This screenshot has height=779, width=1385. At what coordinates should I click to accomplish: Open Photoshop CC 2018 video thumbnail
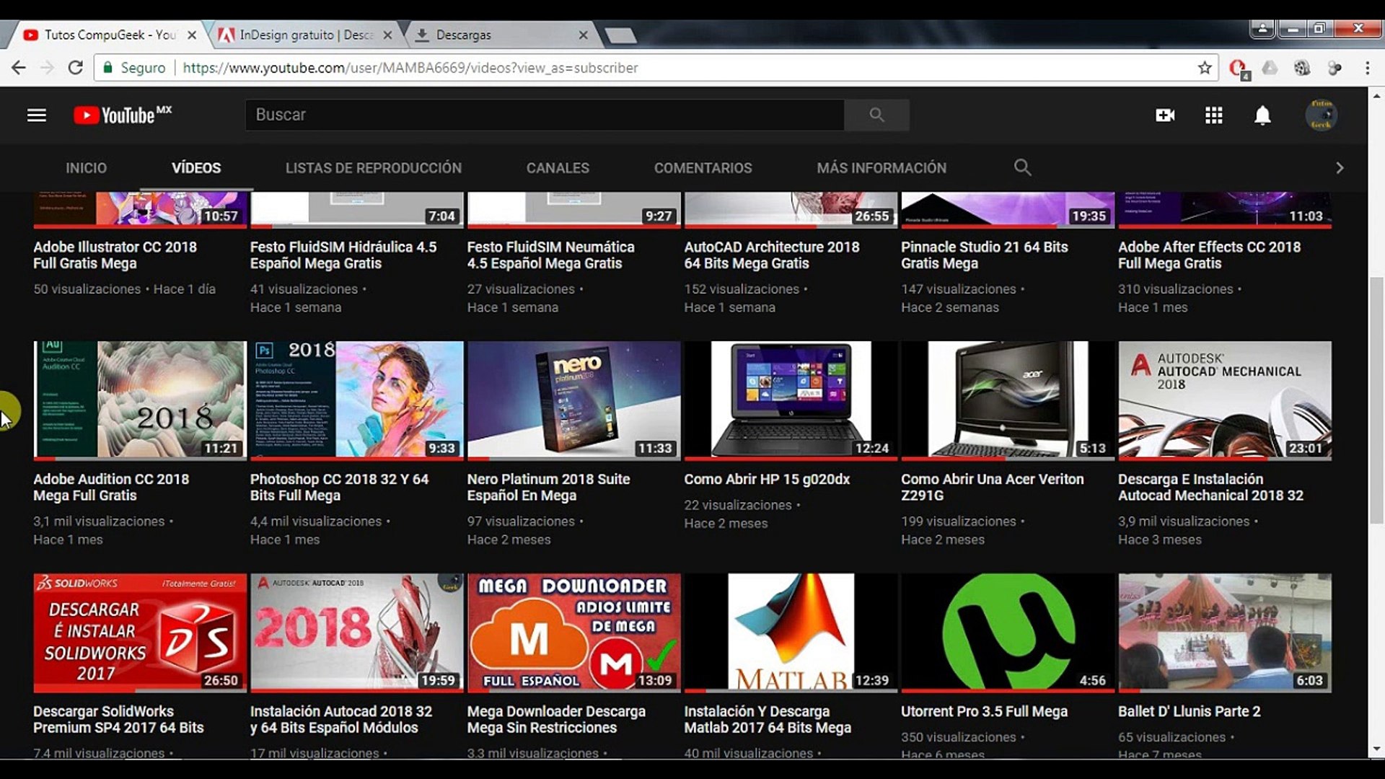point(357,400)
